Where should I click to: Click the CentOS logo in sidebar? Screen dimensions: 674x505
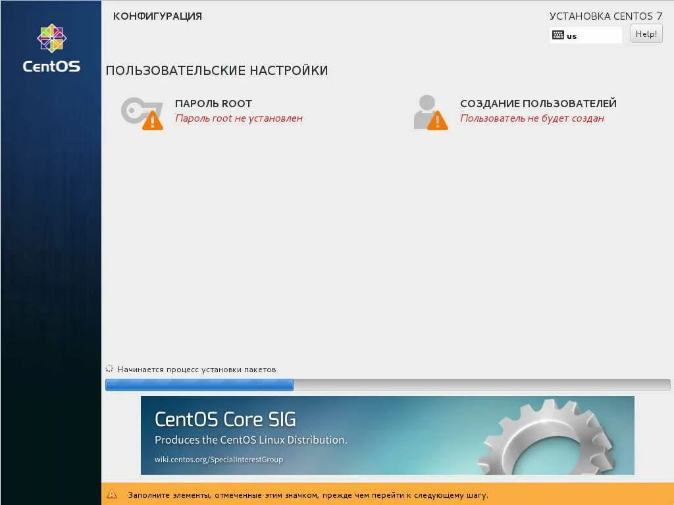[x=51, y=48]
